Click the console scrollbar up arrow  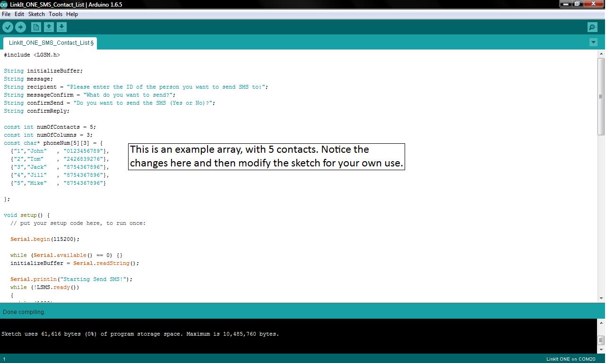coord(601,323)
